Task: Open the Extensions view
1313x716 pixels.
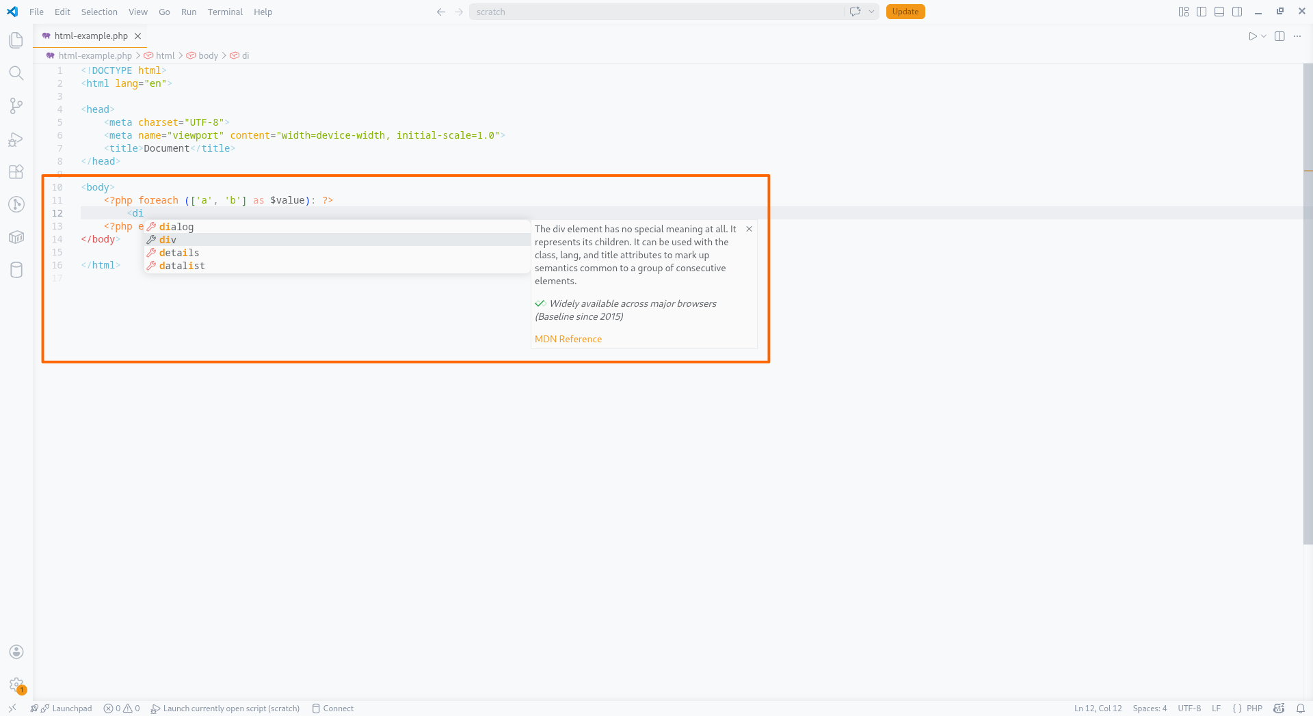Action: (16, 172)
